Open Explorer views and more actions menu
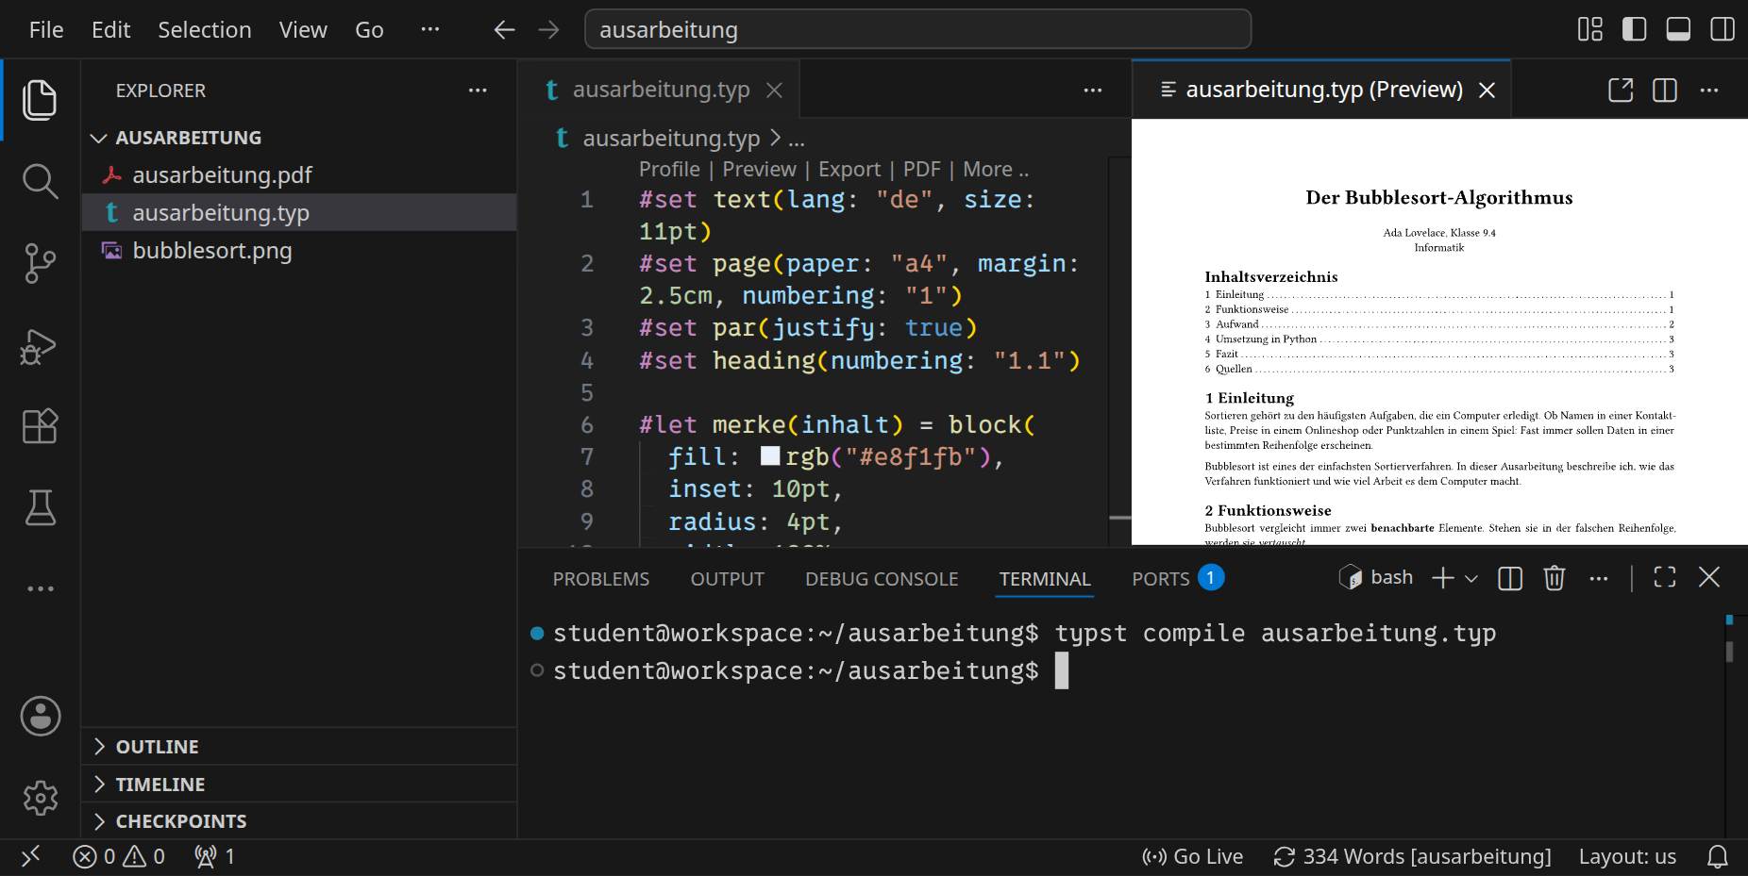The image size is (1748, 876). (478, 91)
